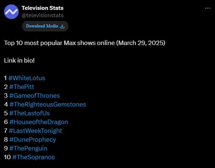The height and width of the screenshot is (168, 215).
Task: Open the @televisionstats handle link
Action: click(x=42, y=15)
